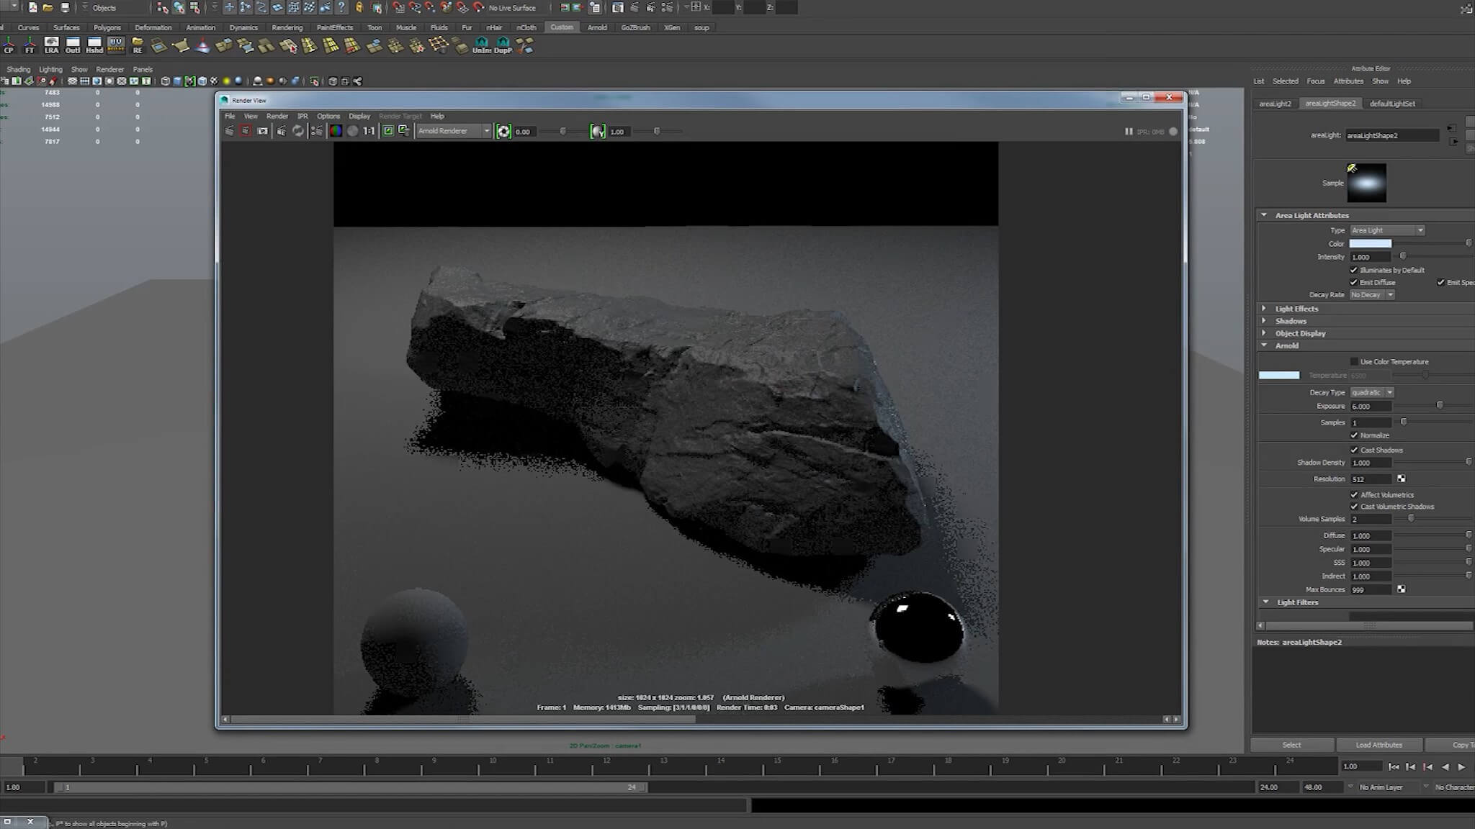
Task: Click the Exposure reset icon in Render View
Action: pyautogui.click(x=503, y=131)
